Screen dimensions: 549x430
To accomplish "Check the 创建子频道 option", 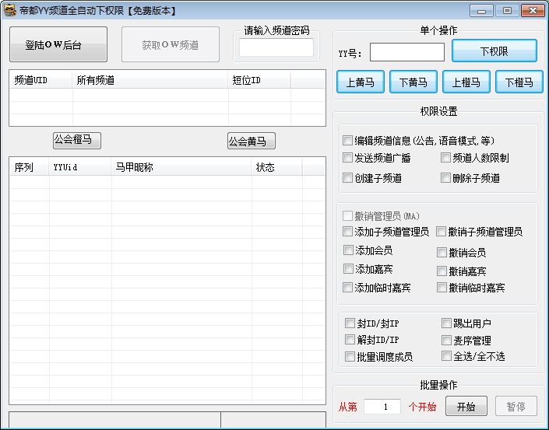I will (347, 178).
